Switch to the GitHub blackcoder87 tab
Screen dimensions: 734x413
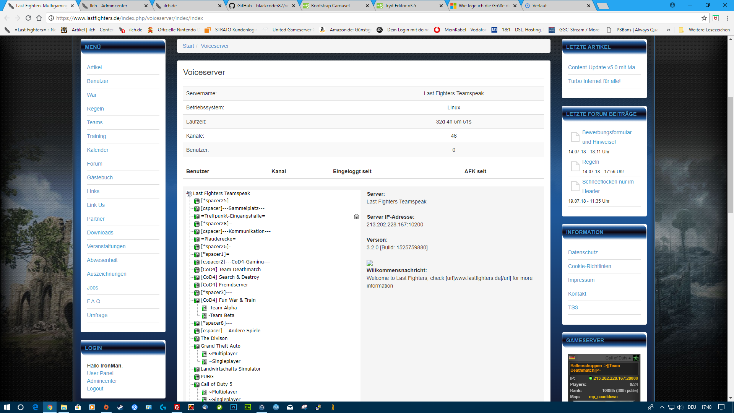(x=262, y=6)
